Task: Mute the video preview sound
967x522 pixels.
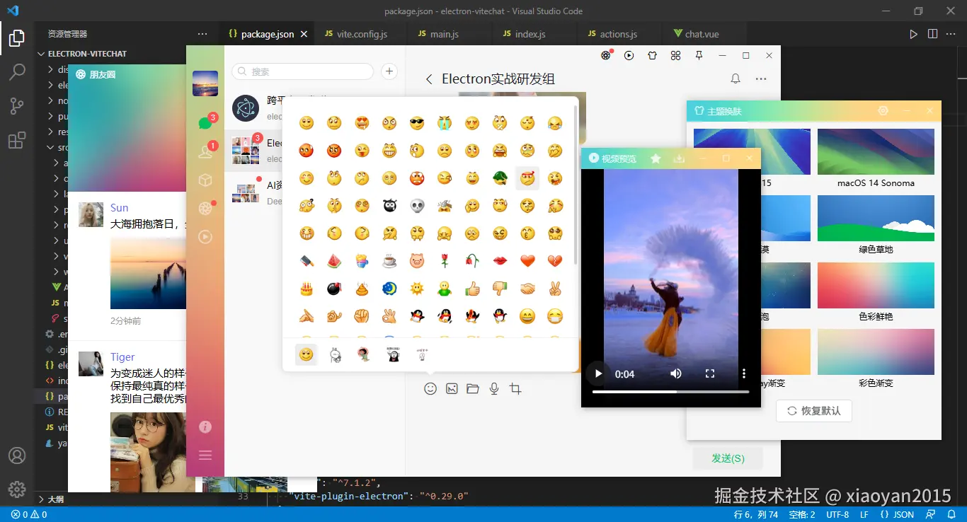Action: tap(676, 373)
